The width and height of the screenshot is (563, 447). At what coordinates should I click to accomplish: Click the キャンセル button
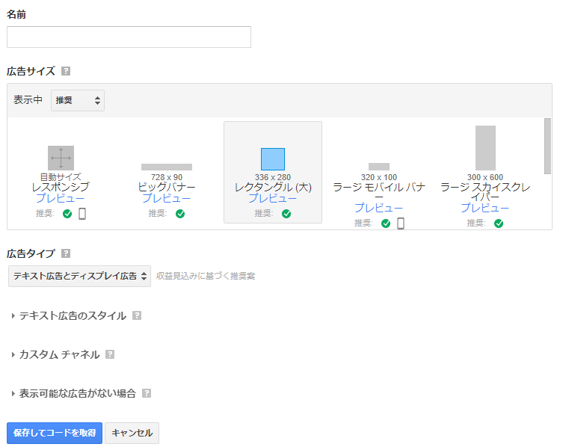tap(132, 433)
